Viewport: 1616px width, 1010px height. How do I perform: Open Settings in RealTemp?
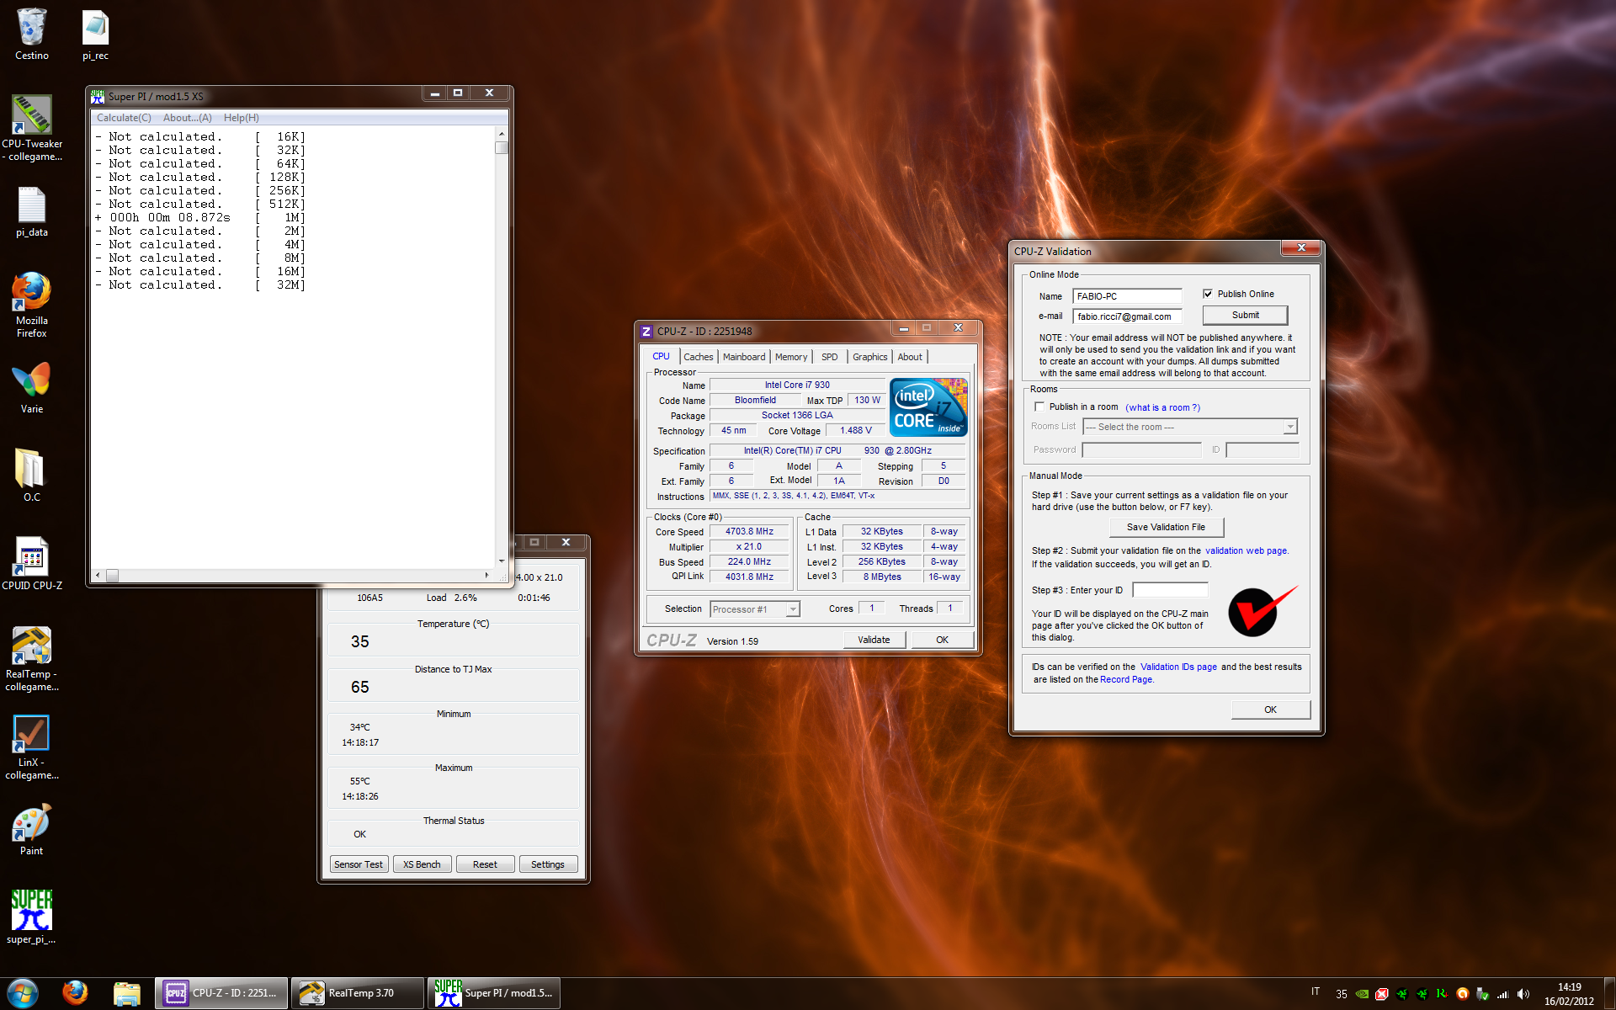point(548,864)
